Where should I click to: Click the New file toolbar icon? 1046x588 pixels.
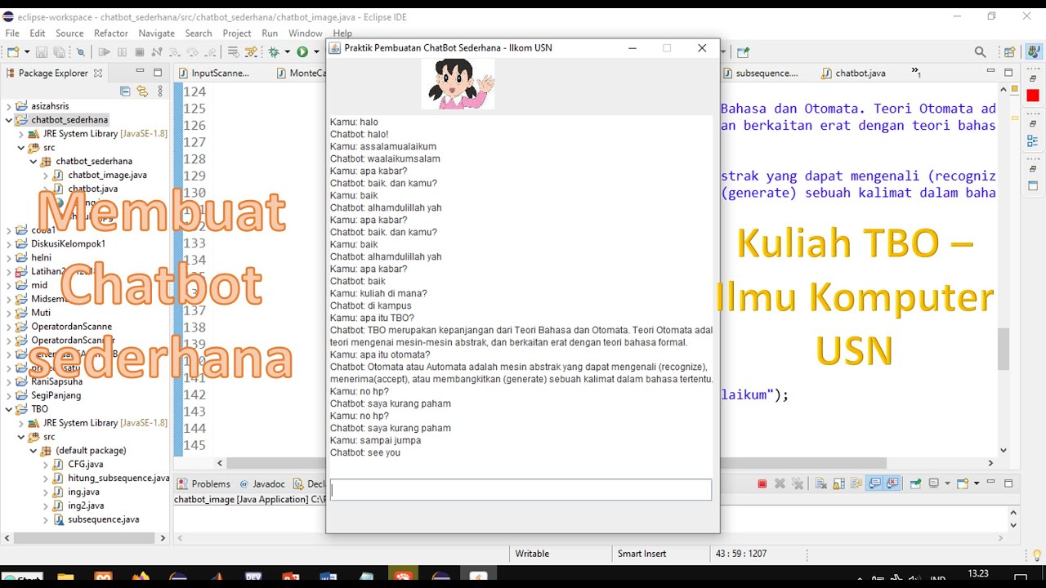coord(12,52)
